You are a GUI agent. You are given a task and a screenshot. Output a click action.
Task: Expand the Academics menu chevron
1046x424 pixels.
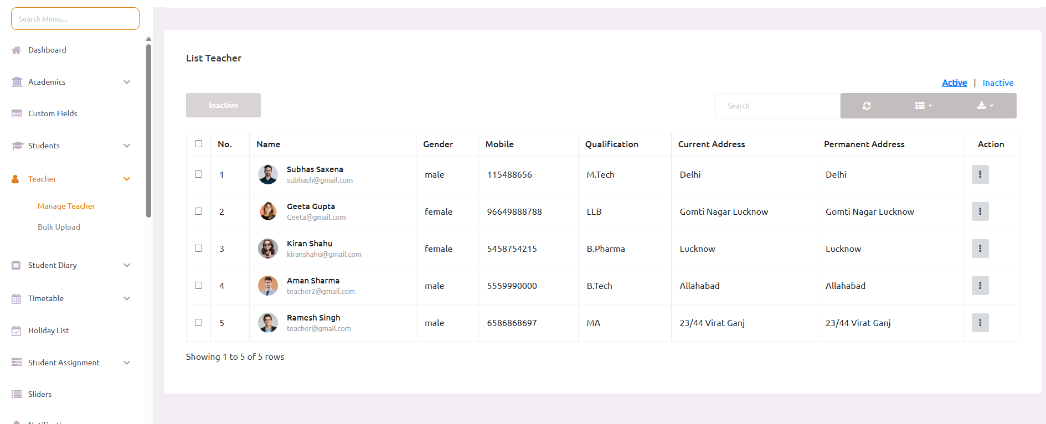click(x=127, y=82)
